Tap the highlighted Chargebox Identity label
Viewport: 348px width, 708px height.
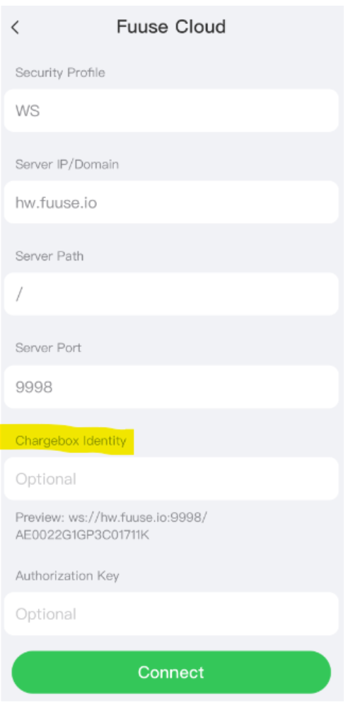71,440
